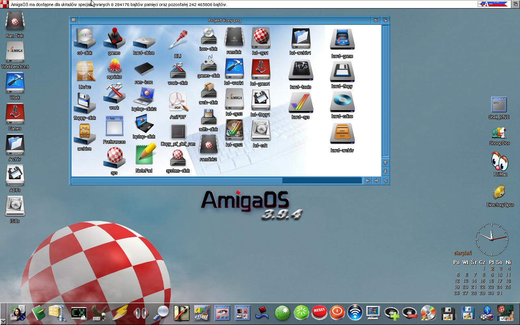Select the laptop-disk2 icon
This screenshot has height=325, width=520.
144,96
